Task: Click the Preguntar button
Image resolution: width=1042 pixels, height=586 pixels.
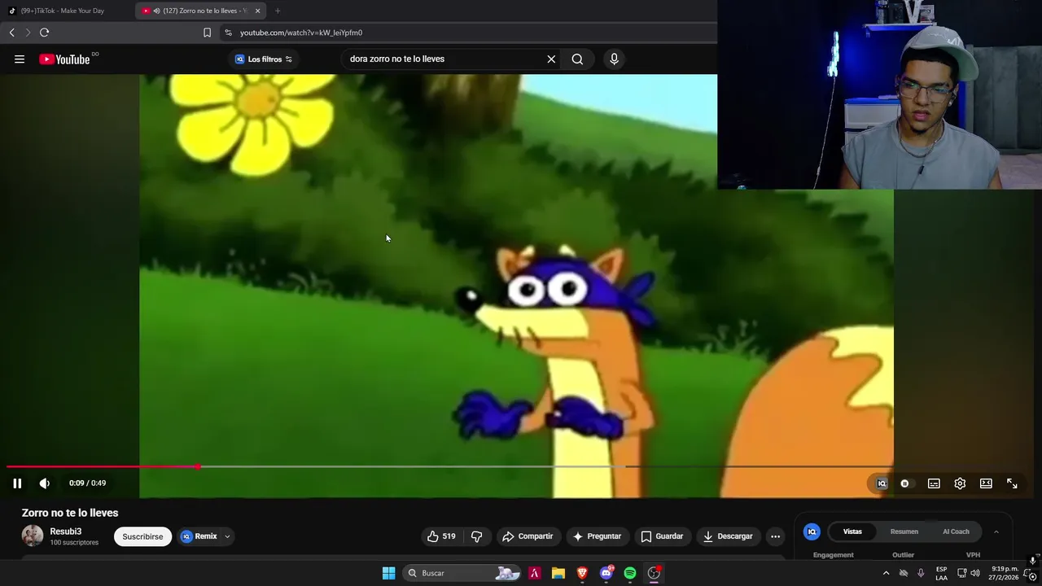Action: (x=597, y=536)
